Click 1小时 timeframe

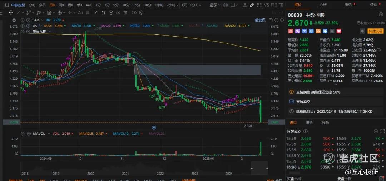click(159, 5)
